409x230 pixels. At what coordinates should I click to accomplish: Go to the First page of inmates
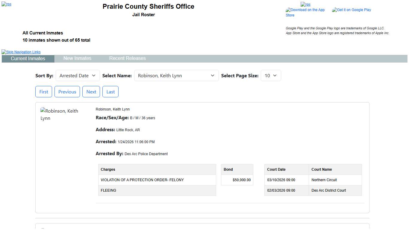click(x=44, y=92)
